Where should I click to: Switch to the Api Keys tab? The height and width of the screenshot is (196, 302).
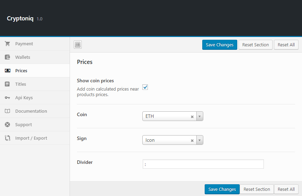pos(24,98)
